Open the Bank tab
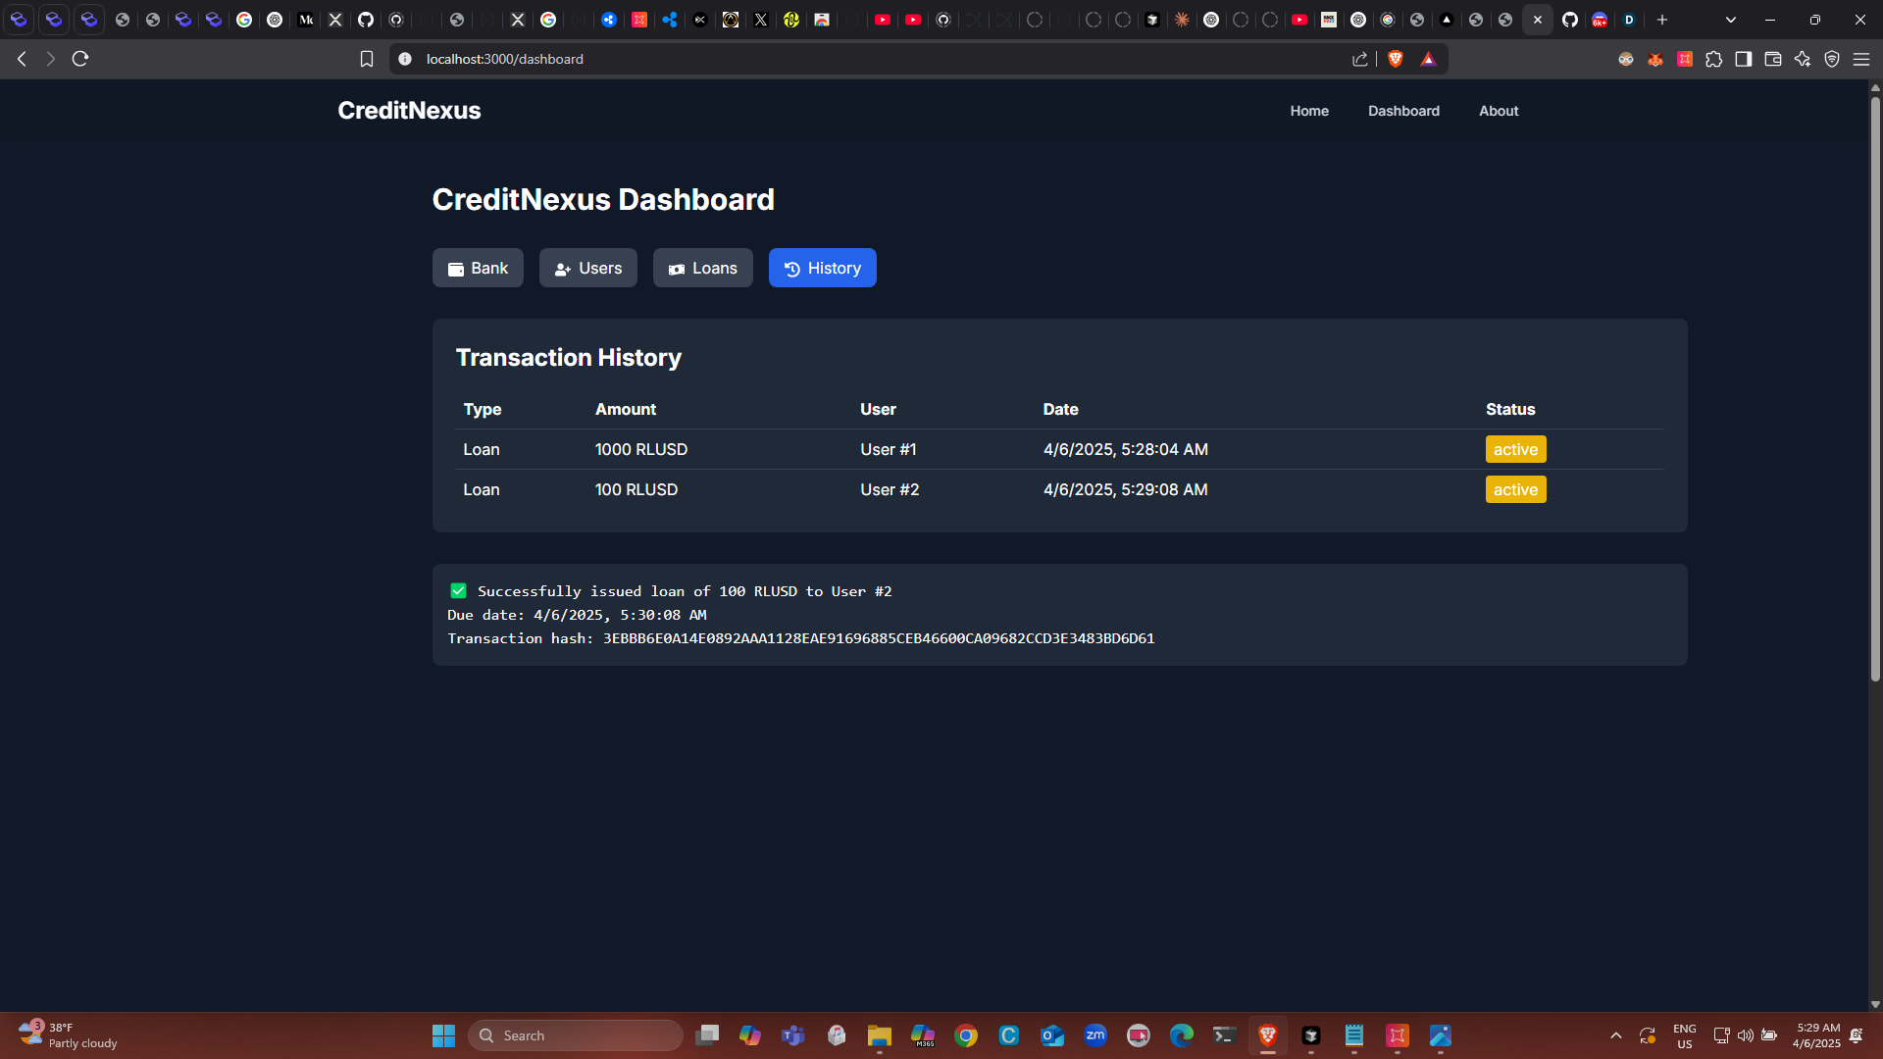 coord(478,268)
